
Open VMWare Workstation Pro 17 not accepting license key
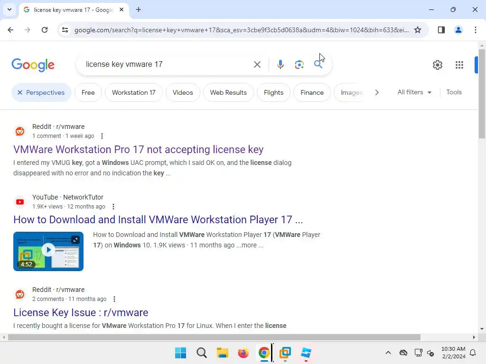click(x=138, y=149)
